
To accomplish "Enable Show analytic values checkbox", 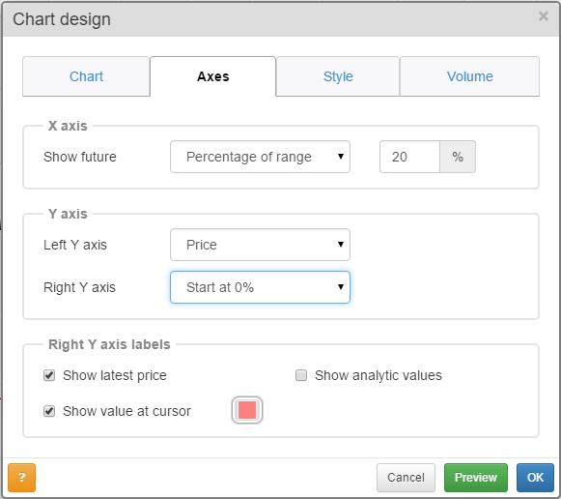I will [x=301, y=375].
